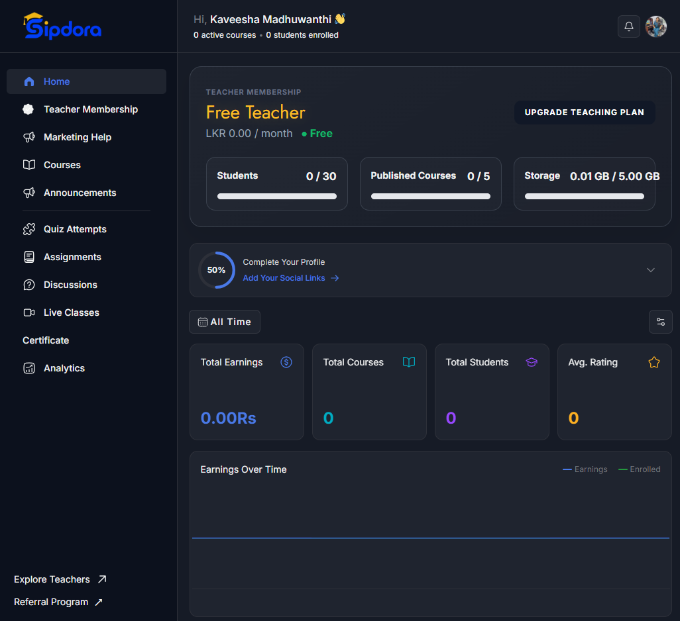This screenshot has width=680, height=621.
Task: Click the Quiz Attempts puzzle icon
Action: pyautogui.click(x=29, y=229)
